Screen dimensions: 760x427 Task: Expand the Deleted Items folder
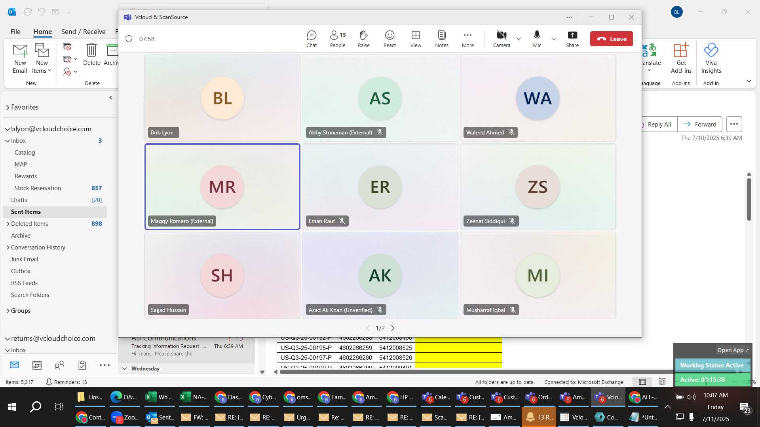tap(8, 224)
